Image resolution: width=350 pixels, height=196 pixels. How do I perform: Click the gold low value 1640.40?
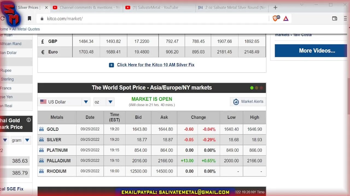click(x=231, y=129)
